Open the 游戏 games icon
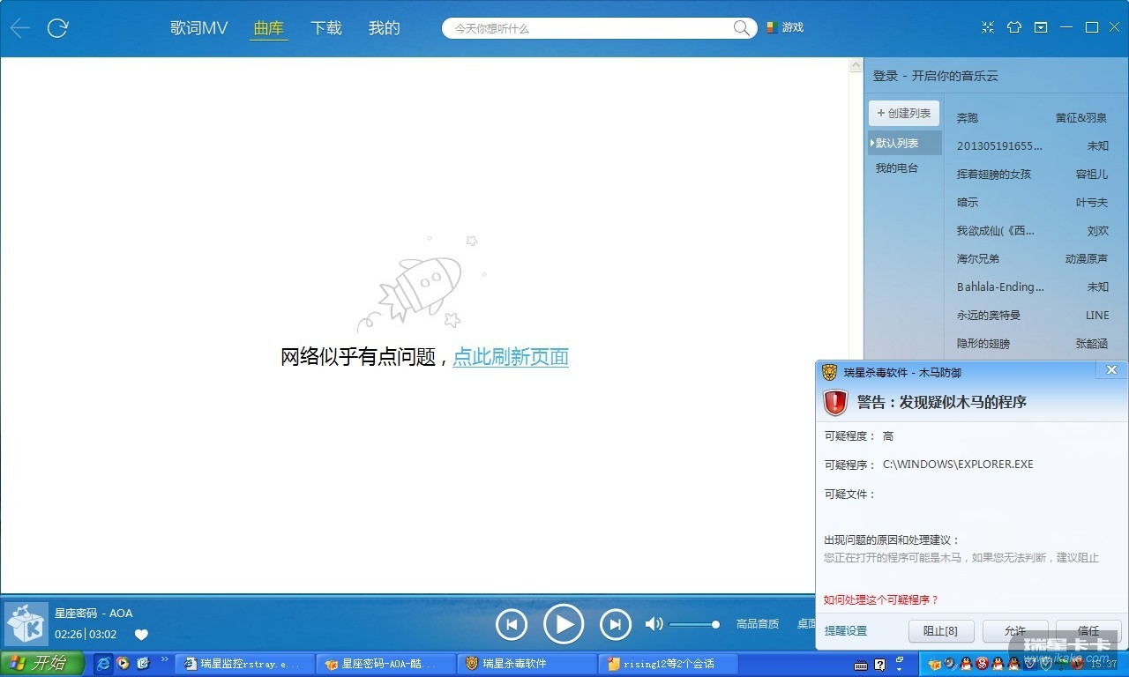 click(784, 28)
